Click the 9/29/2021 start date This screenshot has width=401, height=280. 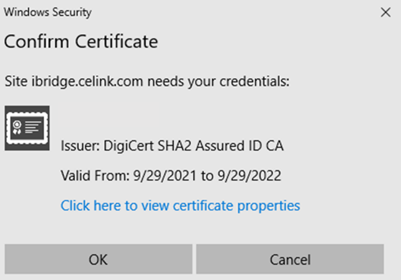coord(165,176)
